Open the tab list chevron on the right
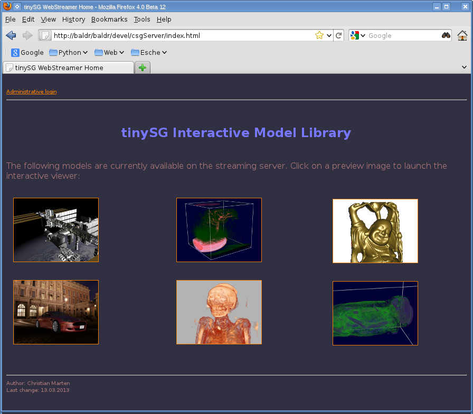 [464, 68]
